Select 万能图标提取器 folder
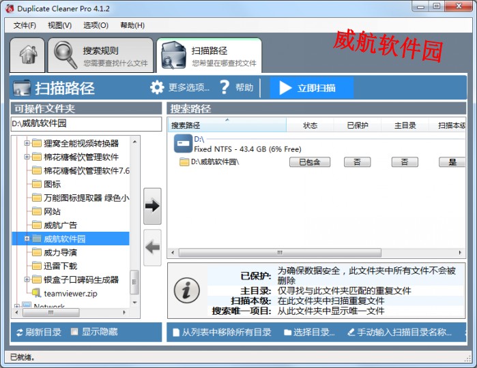 pyautogui.click(x=87, y=198)
